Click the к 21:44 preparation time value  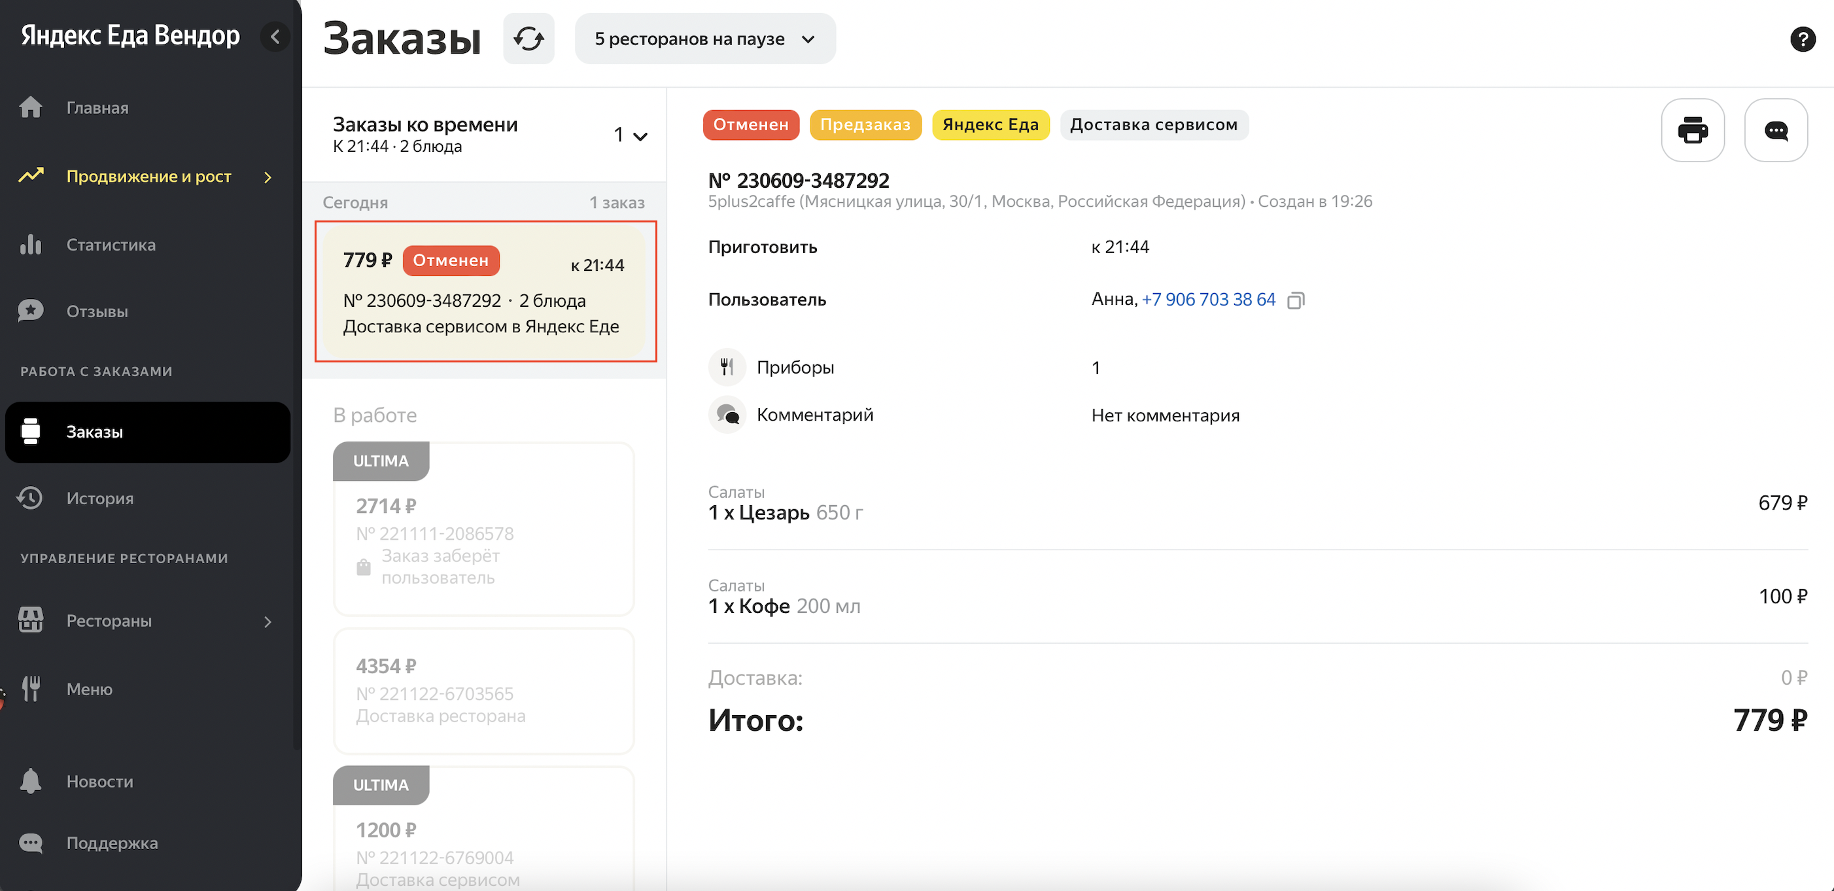pos(1120,247)
